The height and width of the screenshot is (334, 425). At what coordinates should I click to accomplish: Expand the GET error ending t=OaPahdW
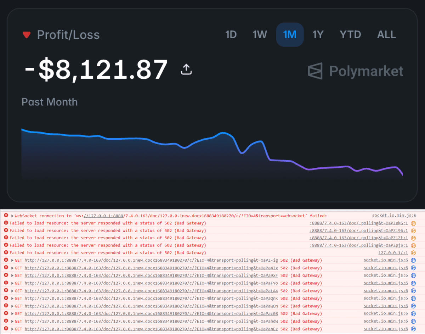click(12, 321)
